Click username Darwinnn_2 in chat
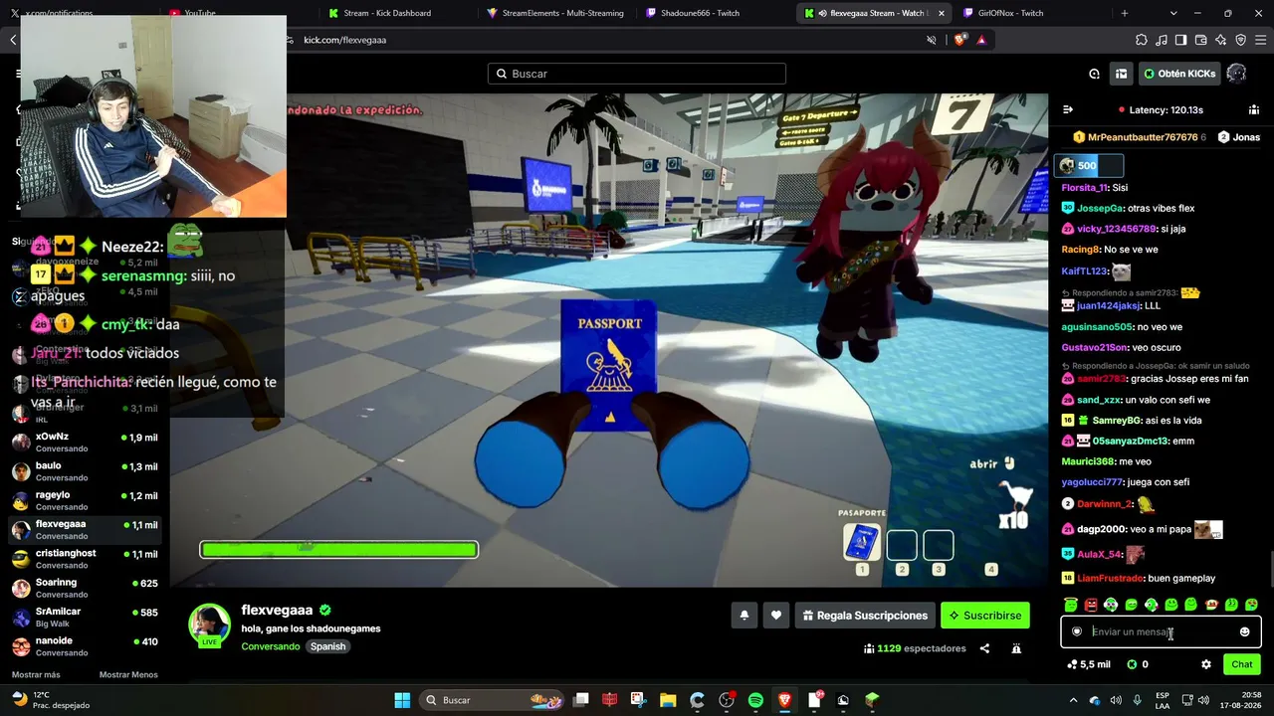This screenshot has width=1274, height=716. point(1105,503)
